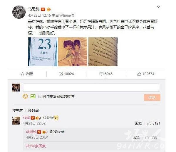Viewport: 176px width, 152px height.
Task: Click the repost icon showing 10024
Action: click(x=61, y=74)
